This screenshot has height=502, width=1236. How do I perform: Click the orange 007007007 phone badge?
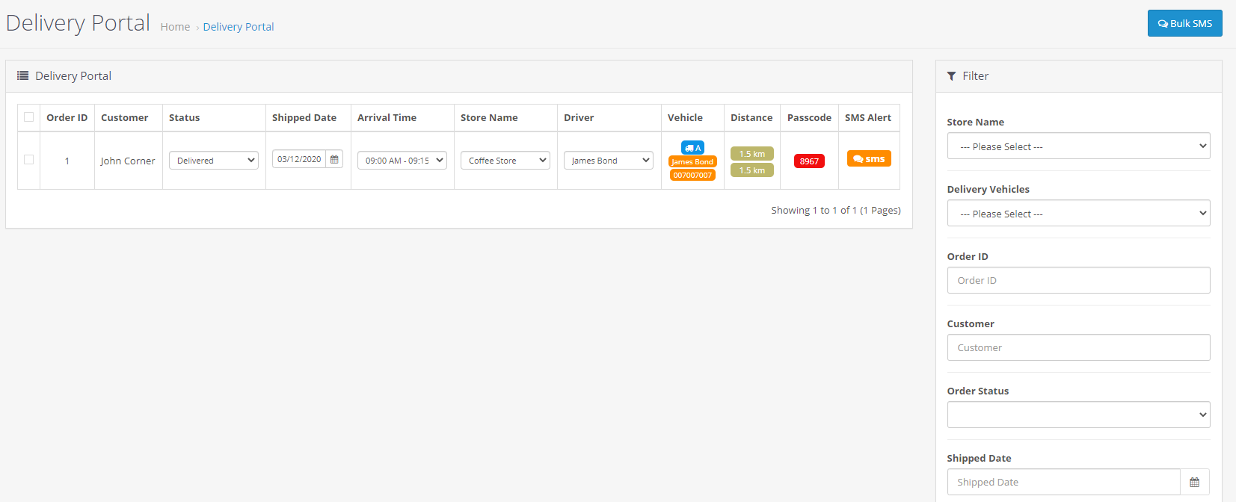tap(692, 175)
